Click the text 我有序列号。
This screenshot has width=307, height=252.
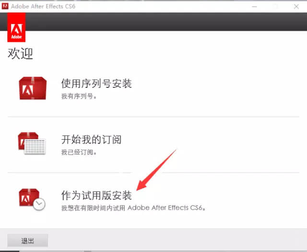[79, 96]
